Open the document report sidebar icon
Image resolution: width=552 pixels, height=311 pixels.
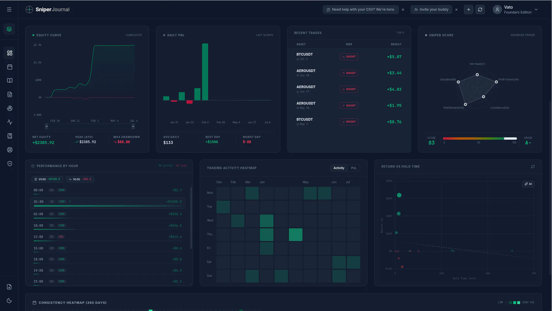tap(9, 94)
